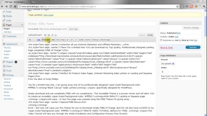This screenshot has width=207, height=116.
Task: Insert bold tag with the b button
Action: point(30,40)
